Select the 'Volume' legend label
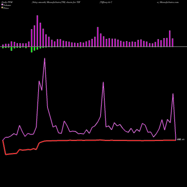 pyautogui.click(x=7, y=5)
